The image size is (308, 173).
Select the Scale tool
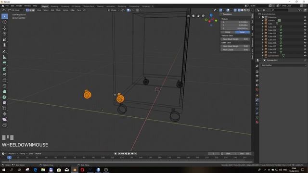(x=4, y=39)
